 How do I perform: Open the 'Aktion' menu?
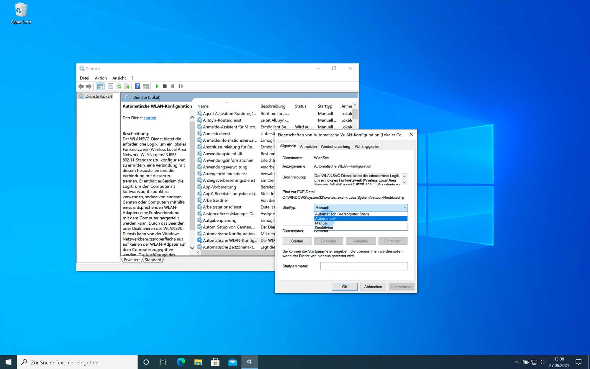click(101, 78)
